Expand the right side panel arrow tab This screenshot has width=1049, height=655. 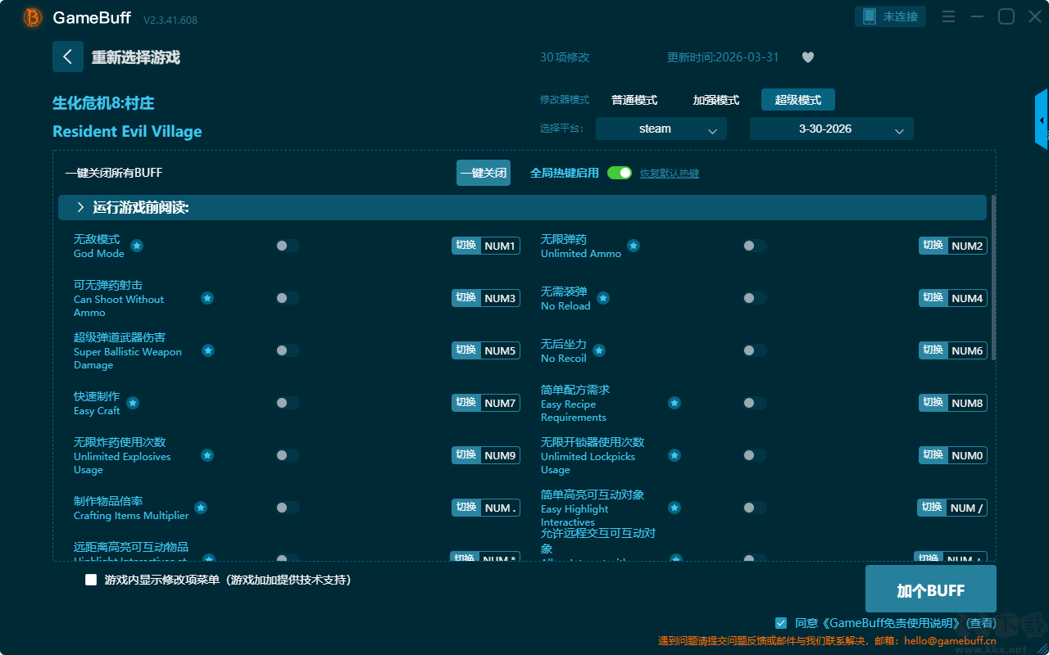[x=1042, y=120]
